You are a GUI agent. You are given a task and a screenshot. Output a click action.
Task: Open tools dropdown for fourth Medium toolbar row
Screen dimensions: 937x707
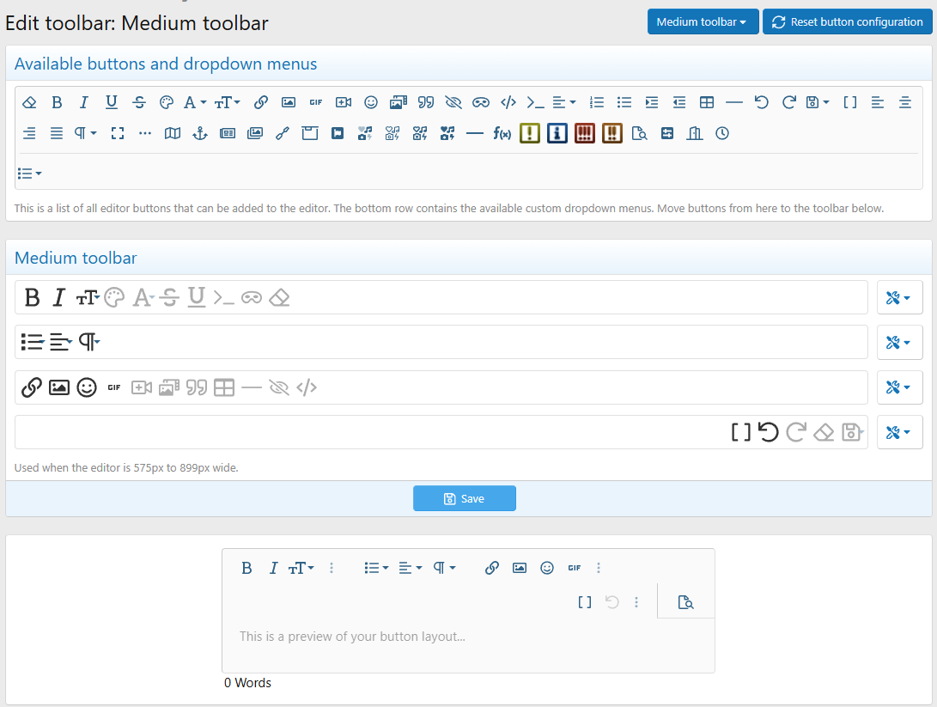point(899,432)
